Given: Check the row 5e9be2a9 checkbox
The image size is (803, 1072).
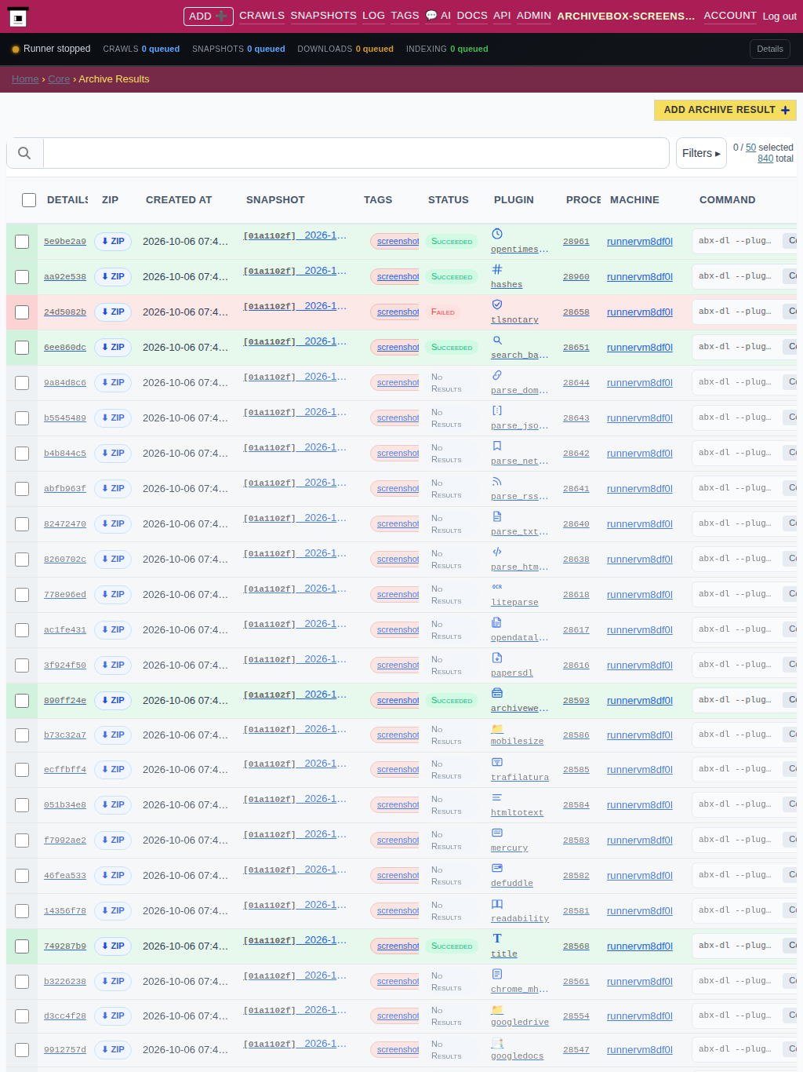Looking at the screenshot, I should 22,242.
